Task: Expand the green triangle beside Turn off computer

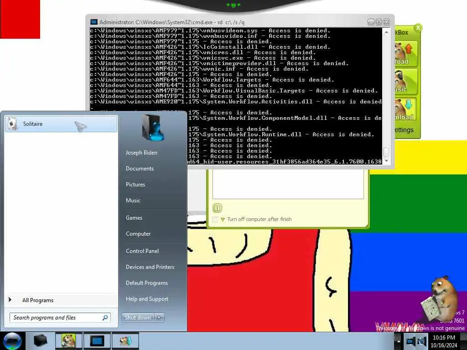Action: tap(223, 220)
